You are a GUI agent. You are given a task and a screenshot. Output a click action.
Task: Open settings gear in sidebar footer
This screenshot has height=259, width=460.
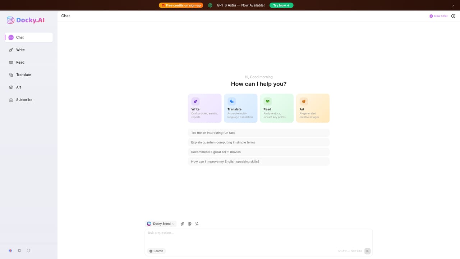click(28, 251)
